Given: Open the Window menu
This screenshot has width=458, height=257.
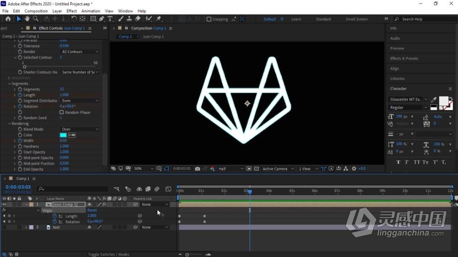Looking at the screenshot, I should click(x=125, y=11).
